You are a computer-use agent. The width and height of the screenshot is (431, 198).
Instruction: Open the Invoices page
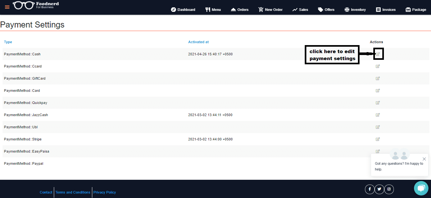coord(386,10)
